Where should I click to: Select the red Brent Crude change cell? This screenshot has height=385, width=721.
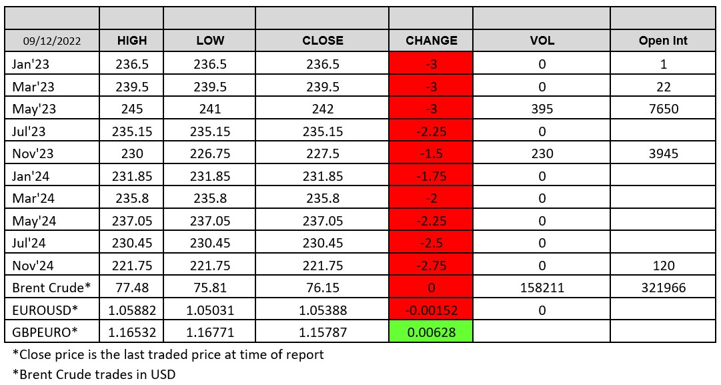(431, 288)
